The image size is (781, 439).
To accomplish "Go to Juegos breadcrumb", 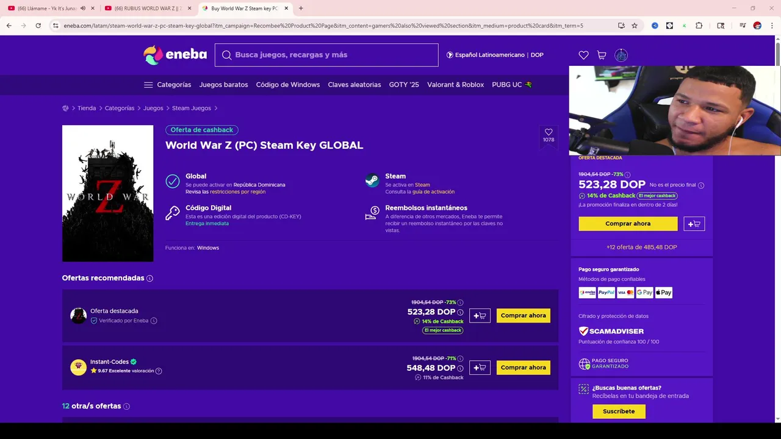I will pyautogui.click(x=153, y=108).
